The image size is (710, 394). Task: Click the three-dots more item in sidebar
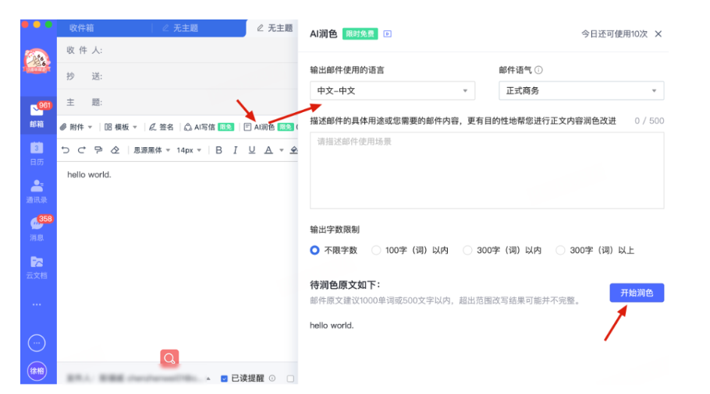(x=37, y=304)
